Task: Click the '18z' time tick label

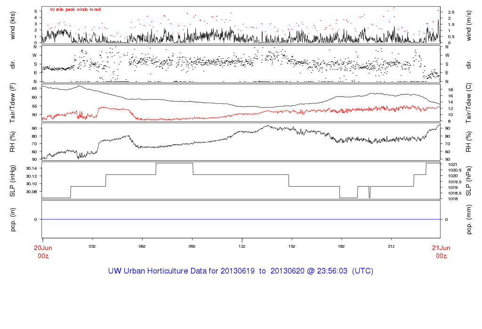Action: click(341, 246)
